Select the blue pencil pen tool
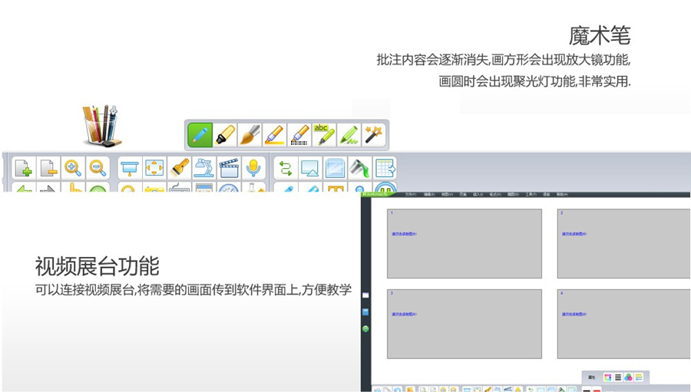691x392 pixels. click(200, 135)
